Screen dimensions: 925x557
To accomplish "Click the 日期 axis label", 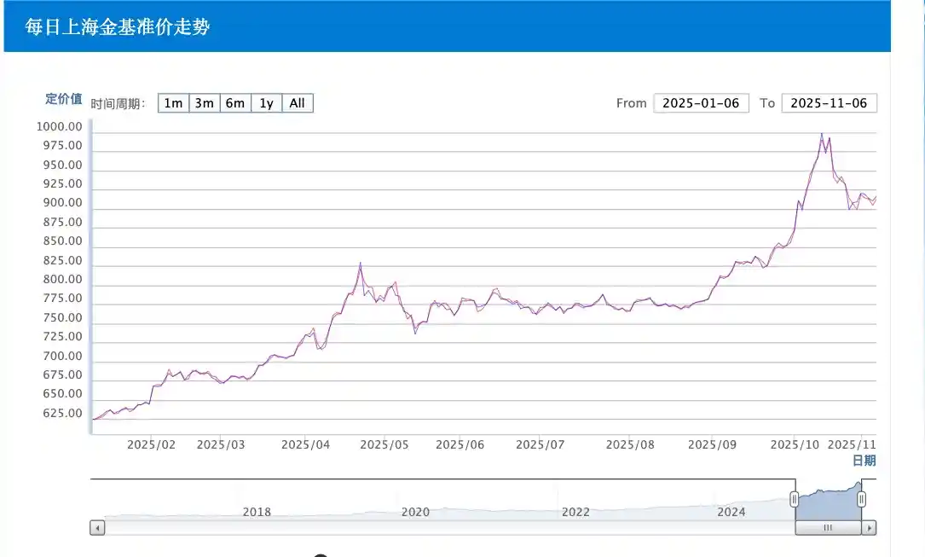I will (866, 460).
